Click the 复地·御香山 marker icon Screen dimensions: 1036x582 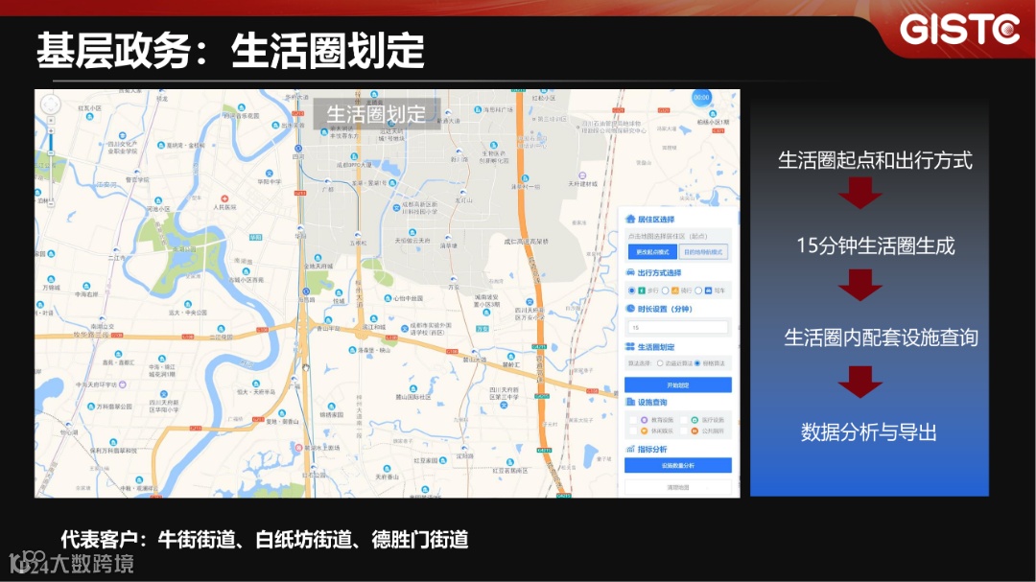282,413
